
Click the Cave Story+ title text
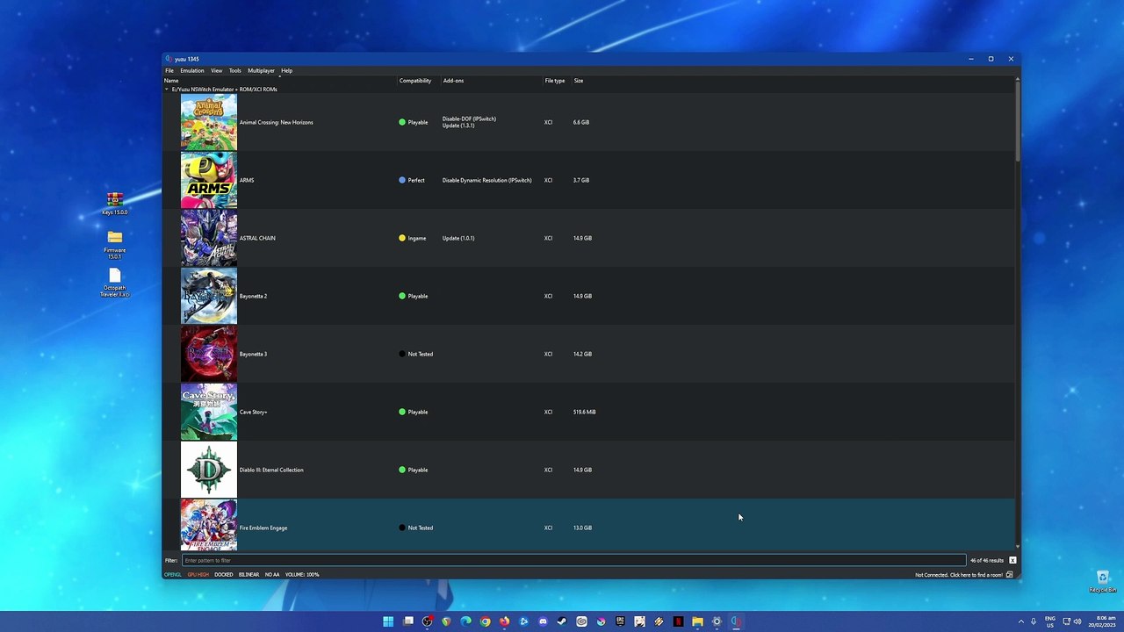click(x=254, y=412)
